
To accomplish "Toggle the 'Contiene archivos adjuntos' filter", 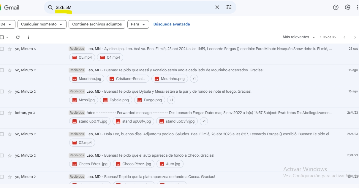I will coord(97,24).
